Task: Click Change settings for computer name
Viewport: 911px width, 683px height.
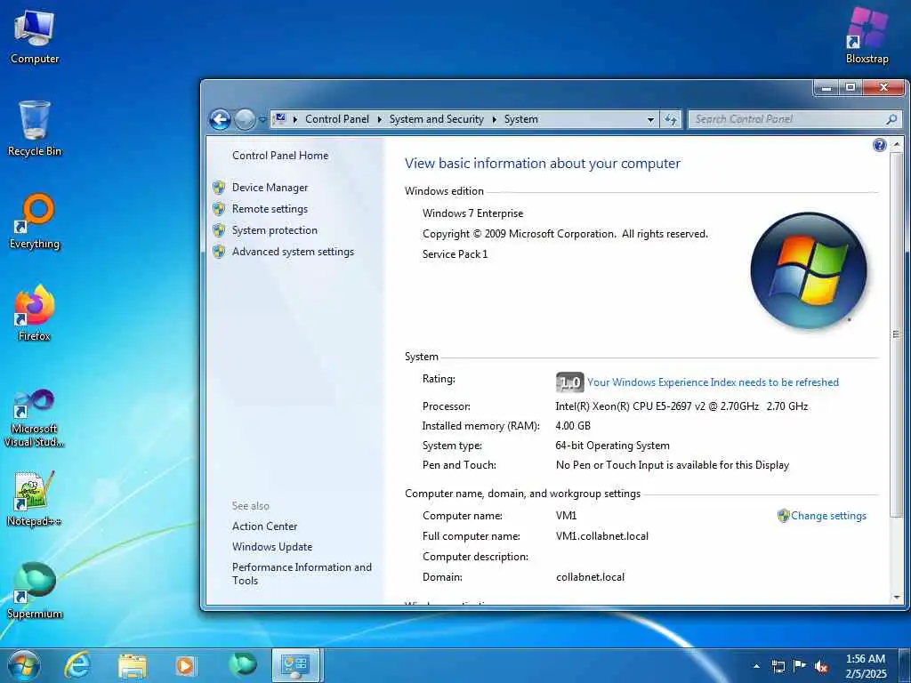Action: click(828, 516)
